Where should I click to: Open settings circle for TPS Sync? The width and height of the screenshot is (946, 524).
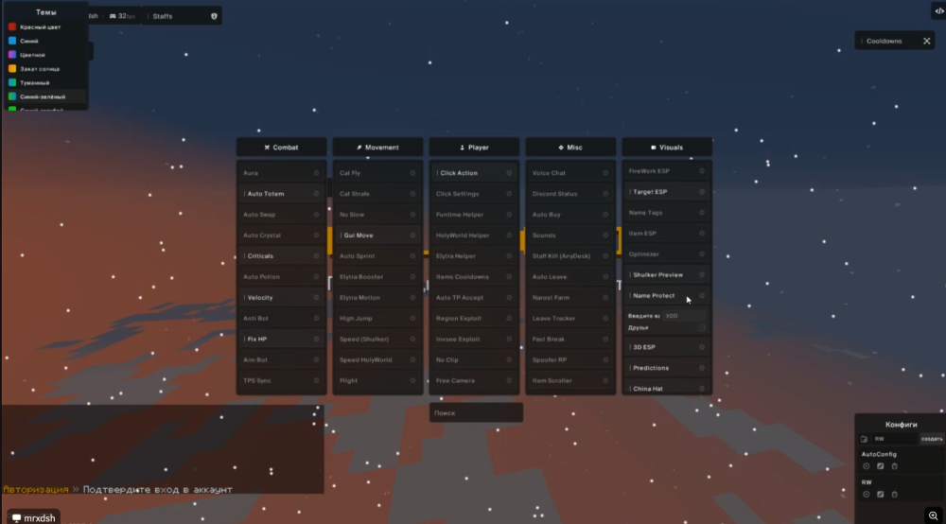pos(316,380)
